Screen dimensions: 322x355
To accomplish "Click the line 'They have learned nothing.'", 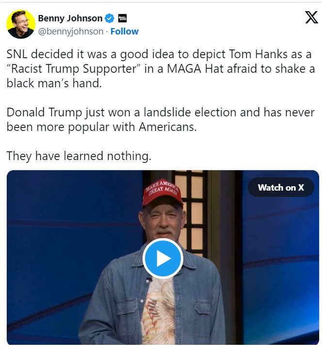I will click(79, 156).
